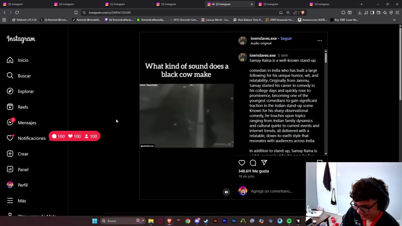Open media playlist music note icon
The height and width of the screenshot is (226, 402).
[366, 13]
